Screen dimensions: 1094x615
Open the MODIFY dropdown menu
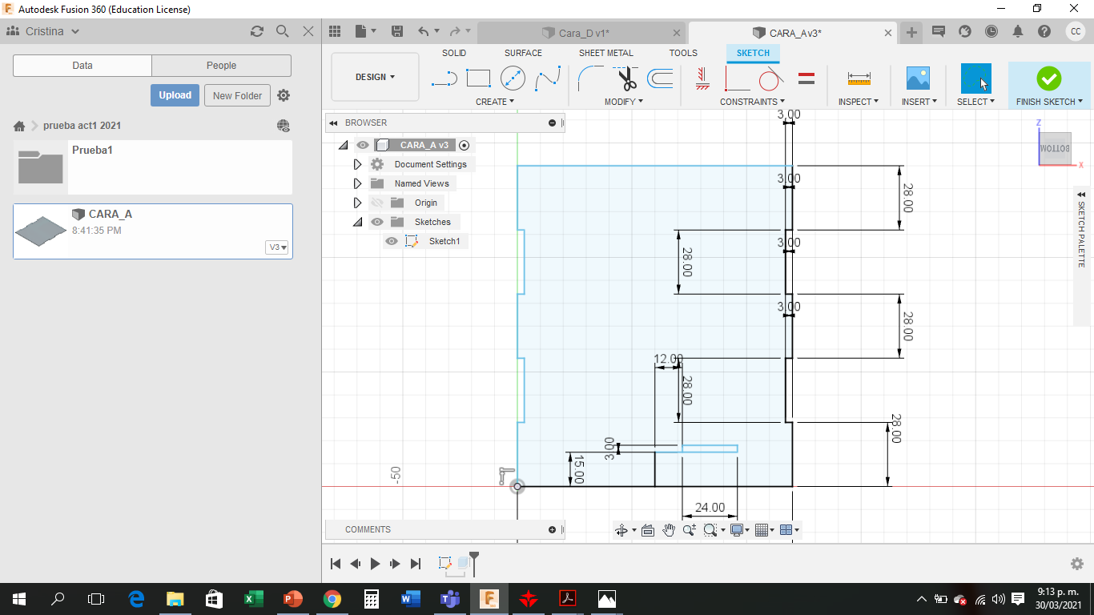(x=625, y=102)
